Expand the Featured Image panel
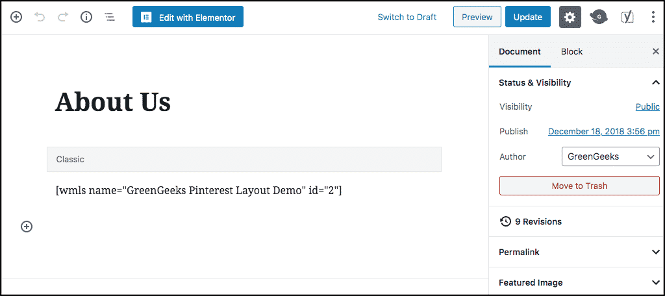This screenshot has width=665, height=296. coord(577,282)
